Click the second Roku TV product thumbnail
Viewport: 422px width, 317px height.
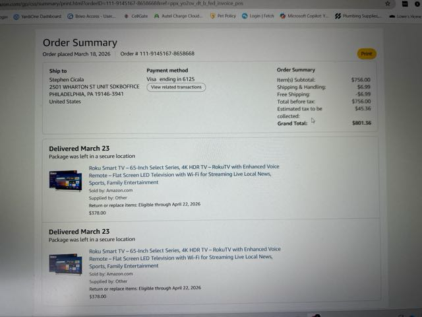[65, 264]
